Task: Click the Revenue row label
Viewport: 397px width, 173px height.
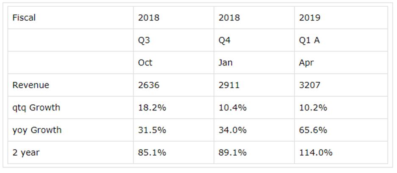Action: [x=31, y=85]
